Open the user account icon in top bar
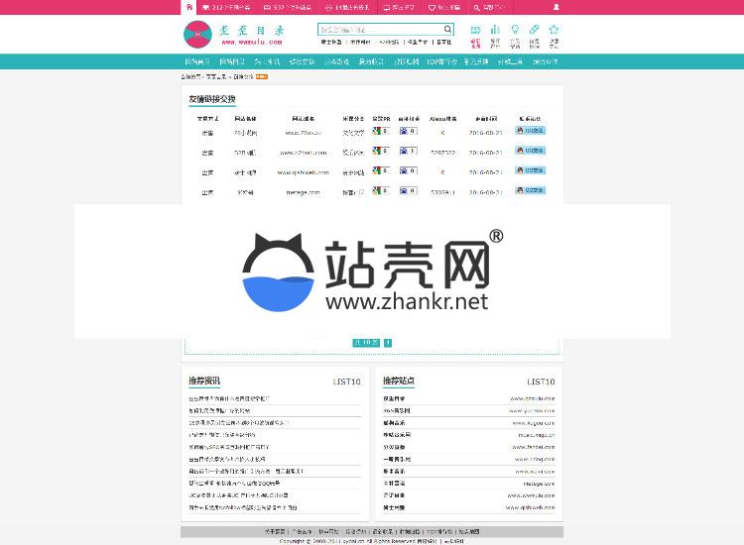Viewport: 744px width, 545px height. [x=557, y=7]
